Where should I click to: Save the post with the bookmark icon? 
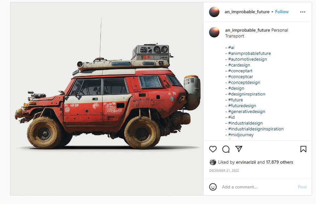click(x=303, y=149)
